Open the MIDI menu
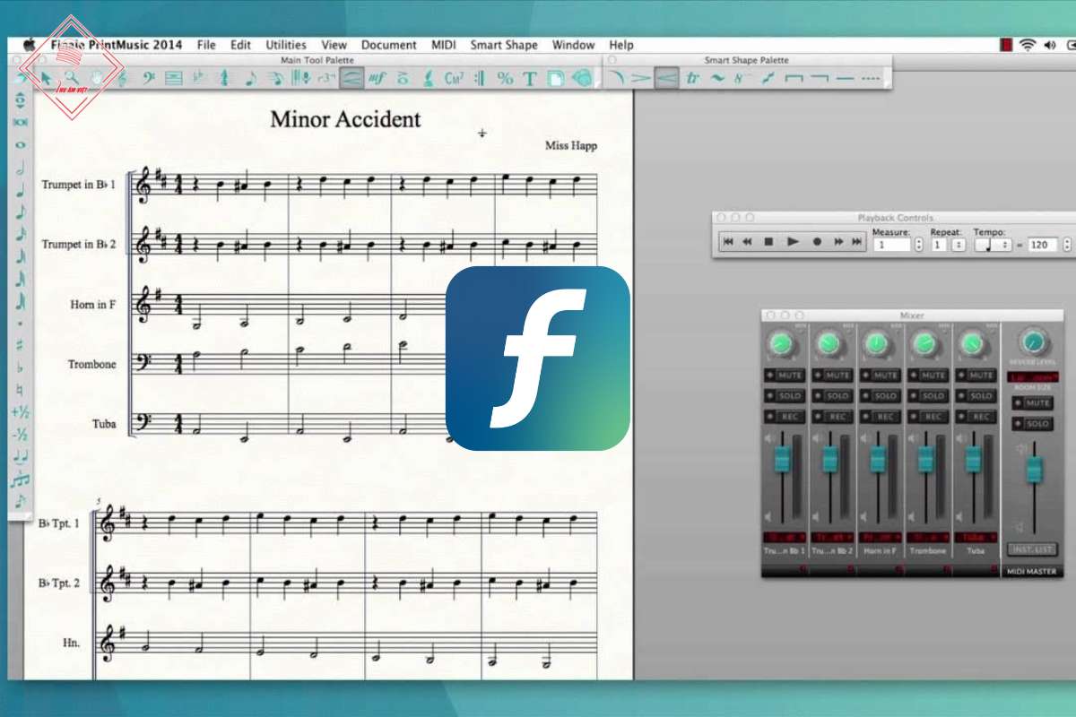Image resolution: width=1076 pixels, height=717 pixels. (444, 45)
